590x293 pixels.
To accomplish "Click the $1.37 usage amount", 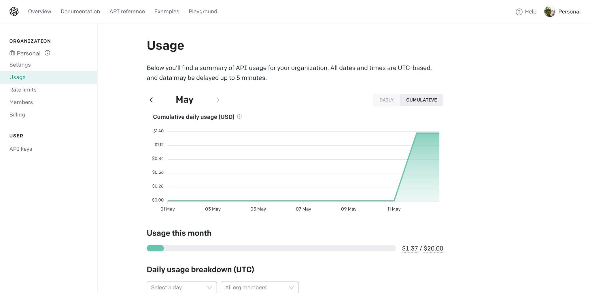I will pyautogui.click(x=410, y=248).
